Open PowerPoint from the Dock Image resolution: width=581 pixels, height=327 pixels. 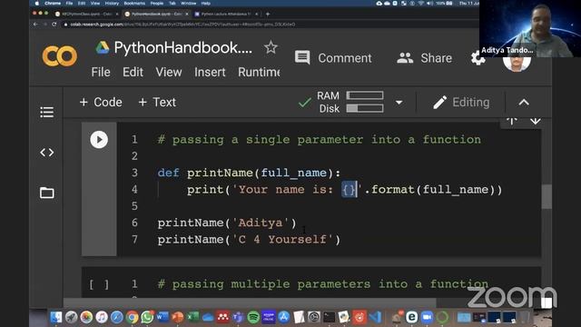click(x=178, y=317)
